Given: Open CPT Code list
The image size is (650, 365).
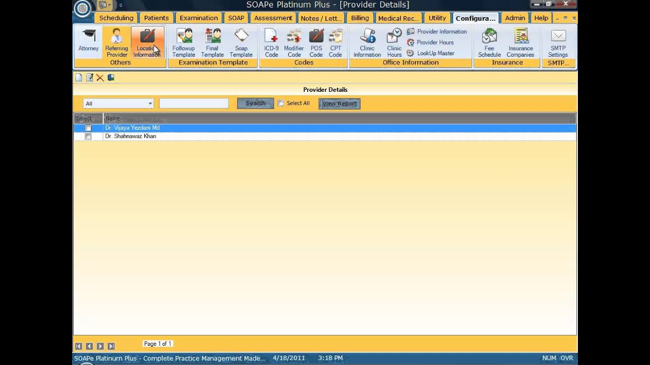Looking at the screenshot, I should pos(335,43).
